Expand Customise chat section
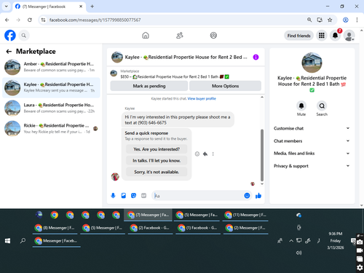364x273 pixels. (312, 128)
